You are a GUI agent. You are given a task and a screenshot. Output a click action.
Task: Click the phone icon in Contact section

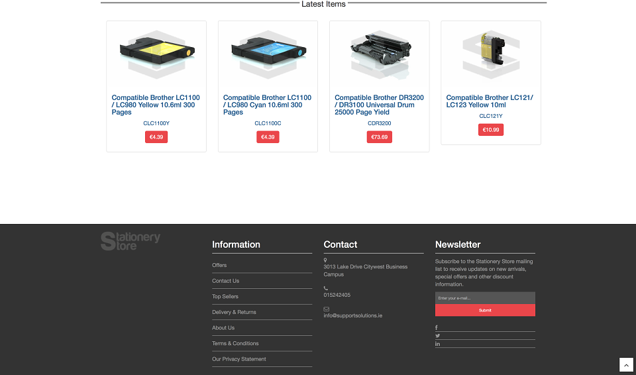(326, 288)
